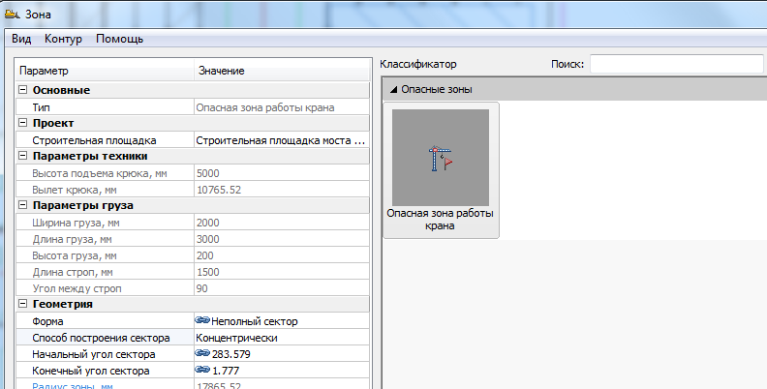The image size is (767, 389).
Task: Click the link icon beside Неполный сектор
Action: click(x=202, y=320)
